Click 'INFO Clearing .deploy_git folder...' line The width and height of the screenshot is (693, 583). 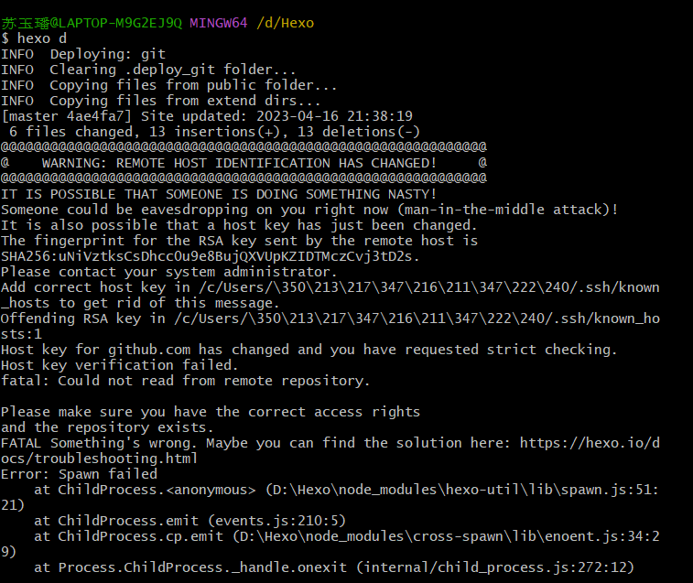148,70
